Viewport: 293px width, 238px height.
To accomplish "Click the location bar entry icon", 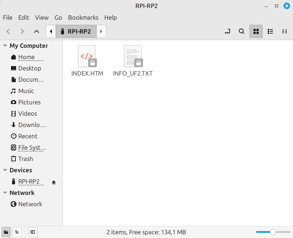I will coord(228,31).
